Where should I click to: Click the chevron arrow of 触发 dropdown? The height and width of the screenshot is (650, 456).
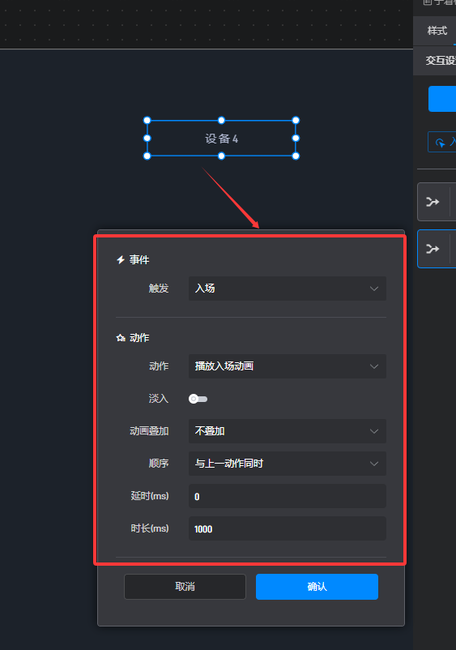click(x=374, y=289)
